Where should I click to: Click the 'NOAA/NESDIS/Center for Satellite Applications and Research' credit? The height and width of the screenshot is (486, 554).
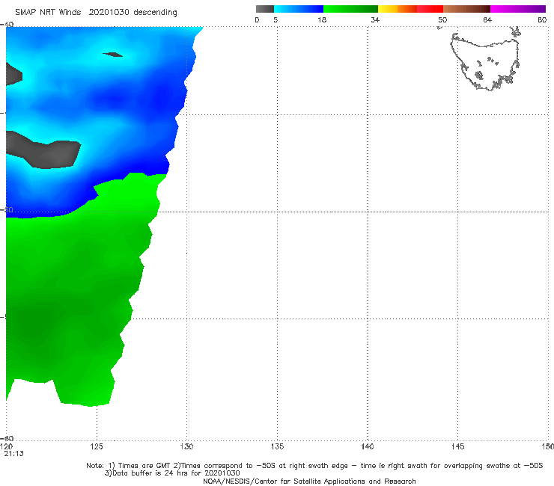(309, 482)
